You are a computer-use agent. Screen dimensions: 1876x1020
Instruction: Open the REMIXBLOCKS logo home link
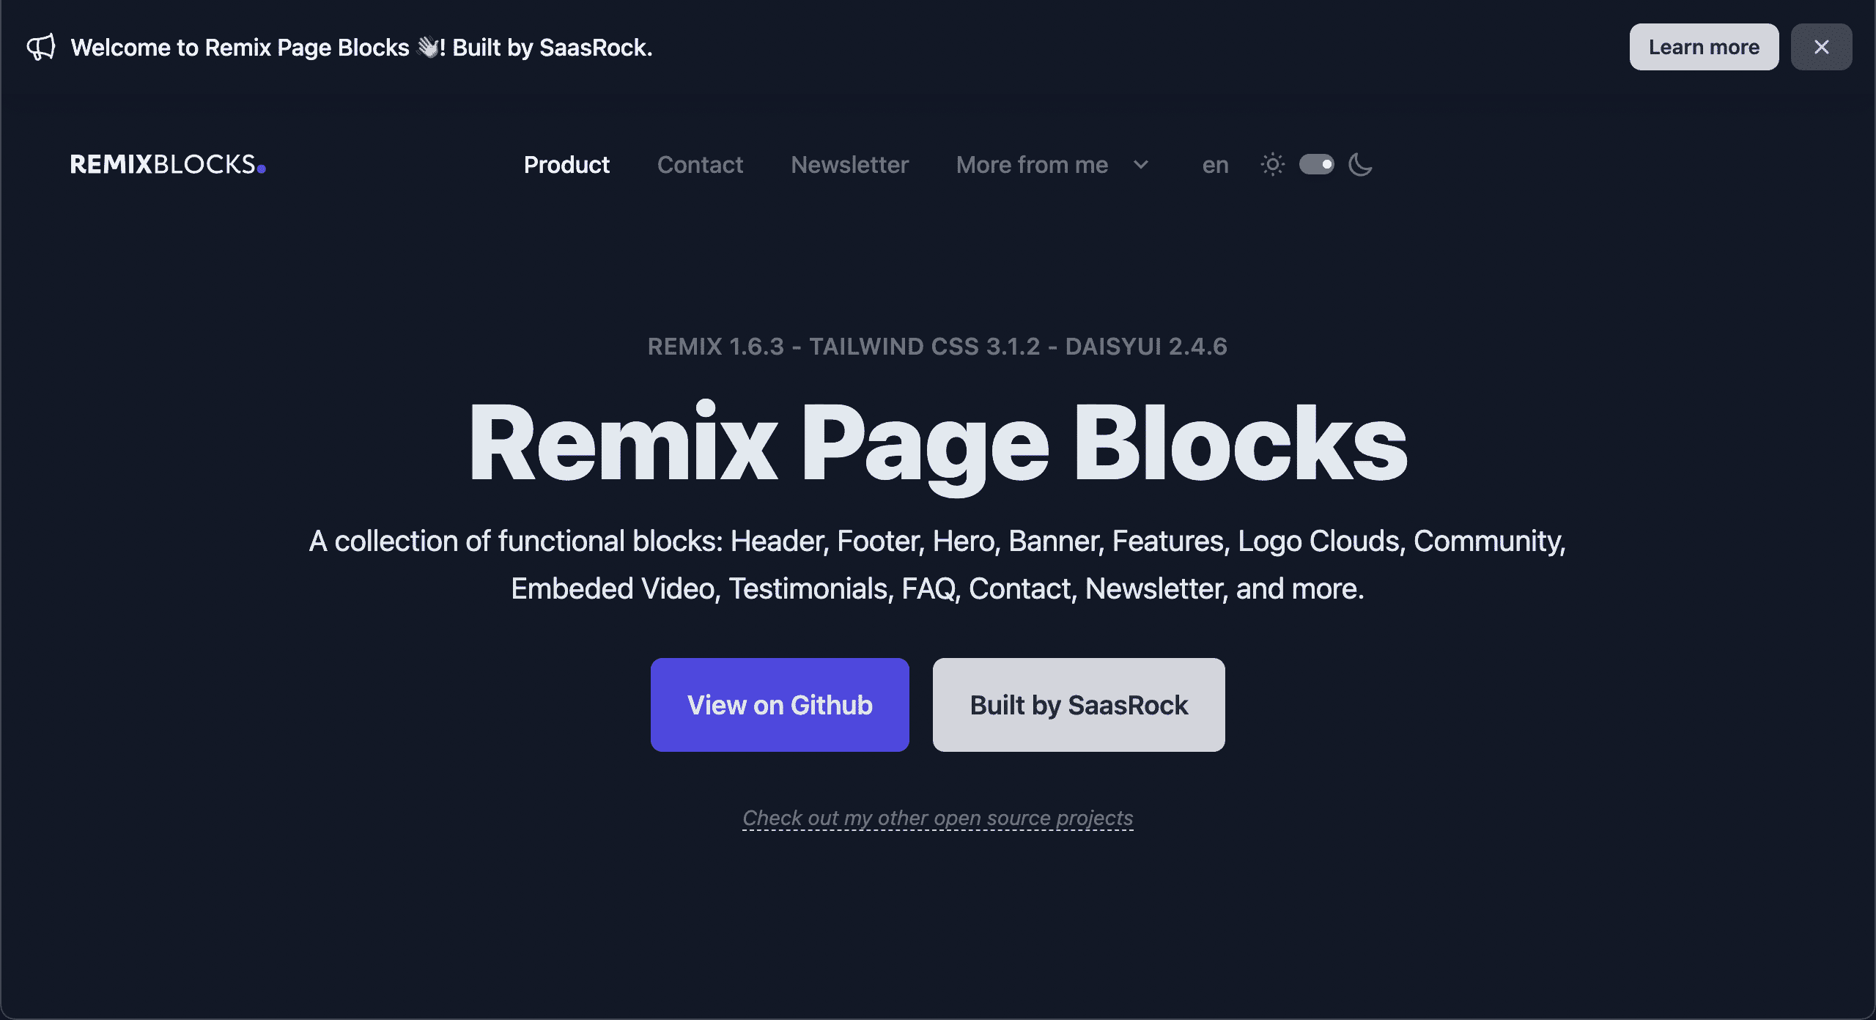pos(168,165)
